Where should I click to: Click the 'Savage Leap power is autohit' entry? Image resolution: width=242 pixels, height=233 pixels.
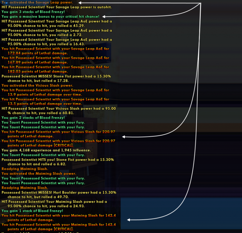pos(57,7)
